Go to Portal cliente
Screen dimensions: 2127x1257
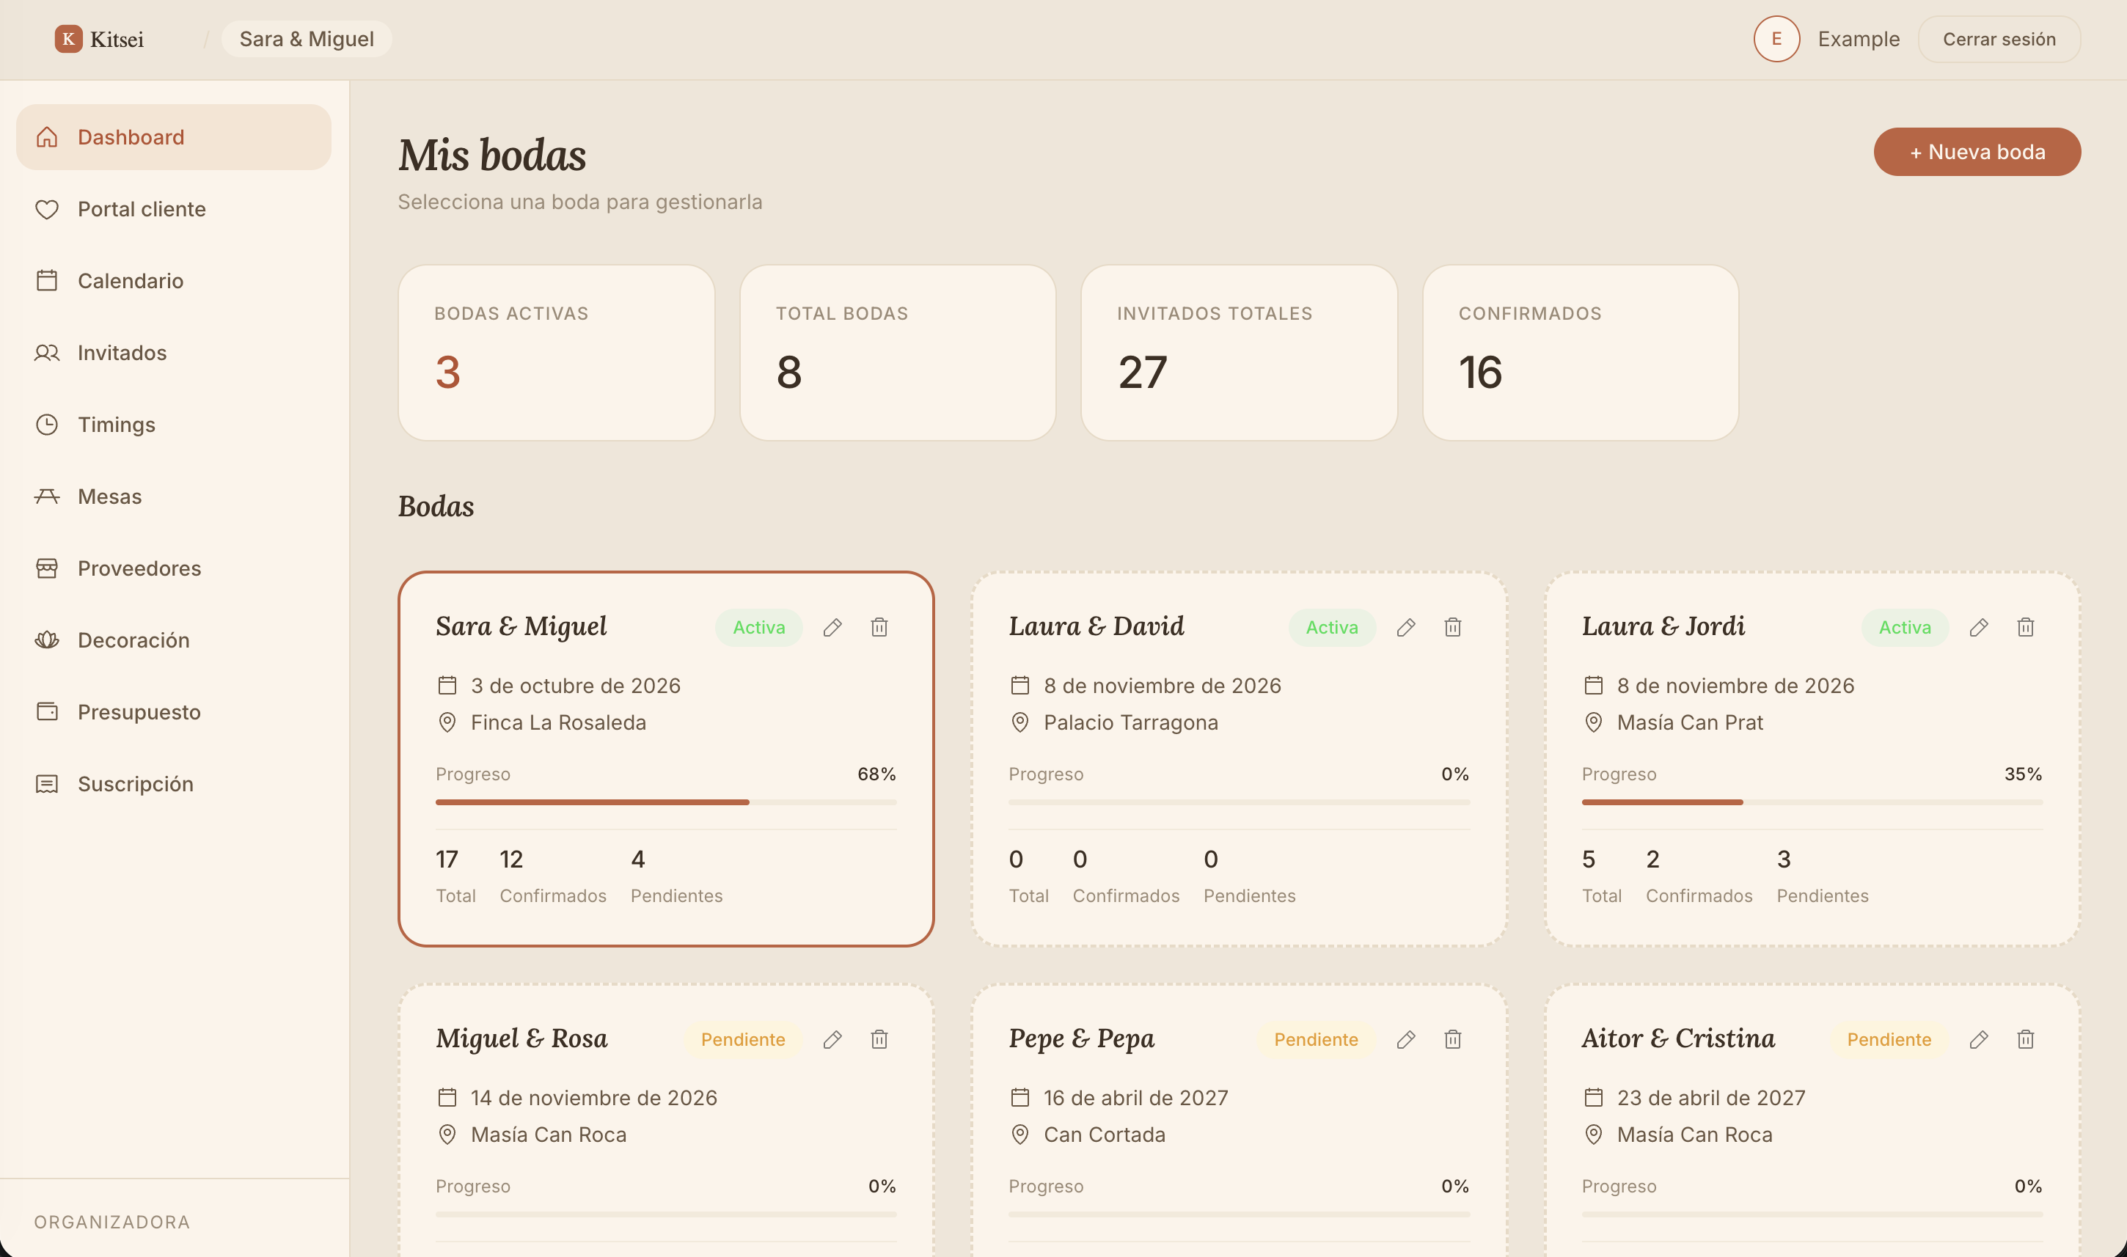[x=174, y=209]
